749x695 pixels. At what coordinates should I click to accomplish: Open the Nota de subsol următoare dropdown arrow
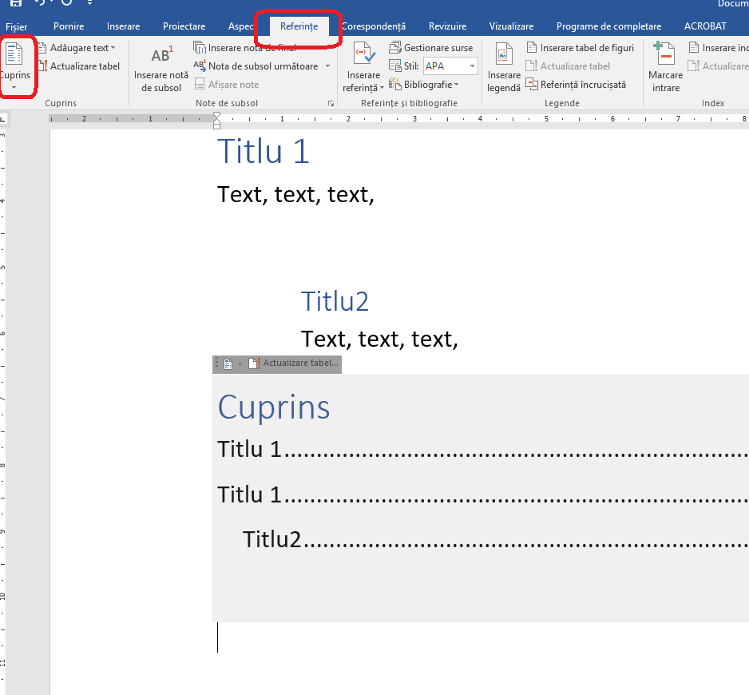(x=328, y=66)
